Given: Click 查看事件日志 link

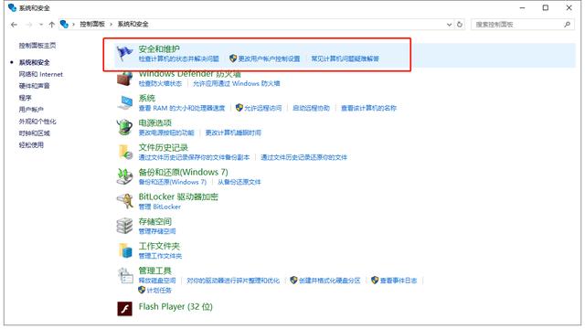Looking at the screenshot, I should 399,281.
